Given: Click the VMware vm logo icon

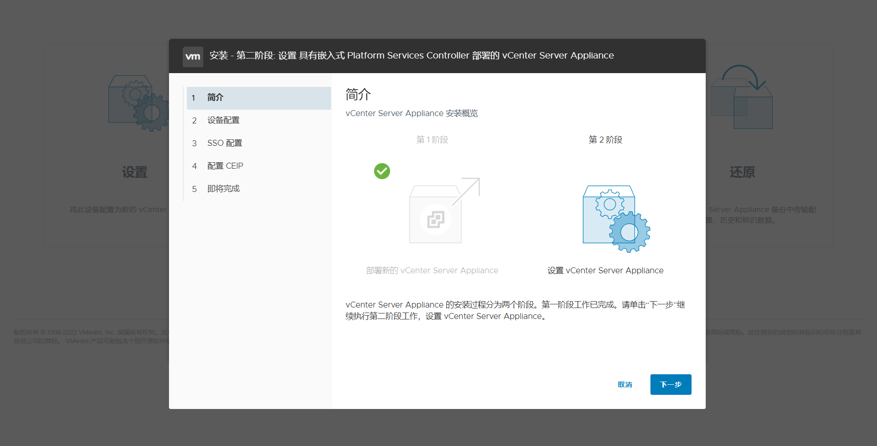Looking at the screenshot, I should coord(193,57).
